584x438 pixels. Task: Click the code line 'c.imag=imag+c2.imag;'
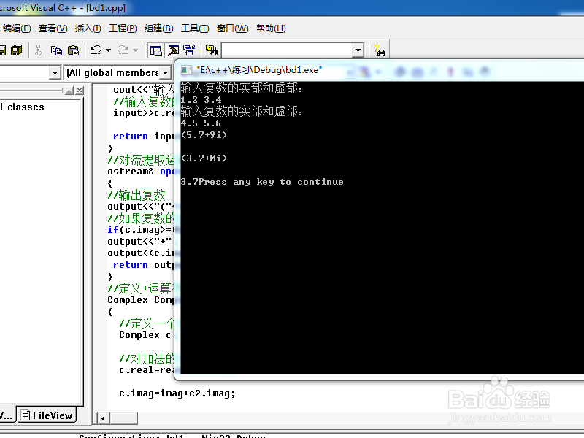[177, 393]
